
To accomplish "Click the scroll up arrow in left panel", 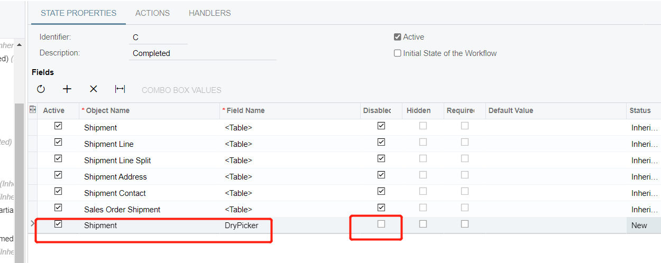I will [20, 46].
